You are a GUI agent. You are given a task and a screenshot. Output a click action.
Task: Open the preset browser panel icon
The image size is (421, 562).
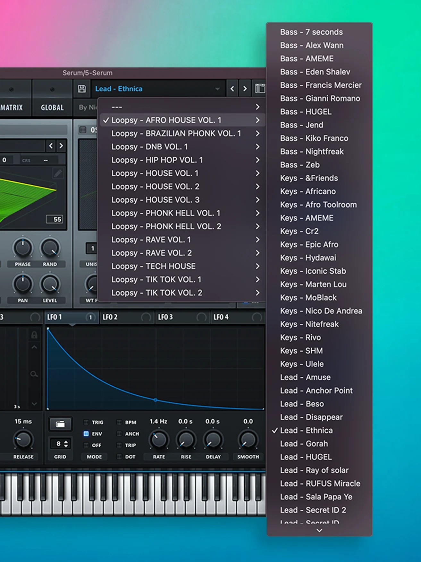pyautogui.click(x=260, y=89)
